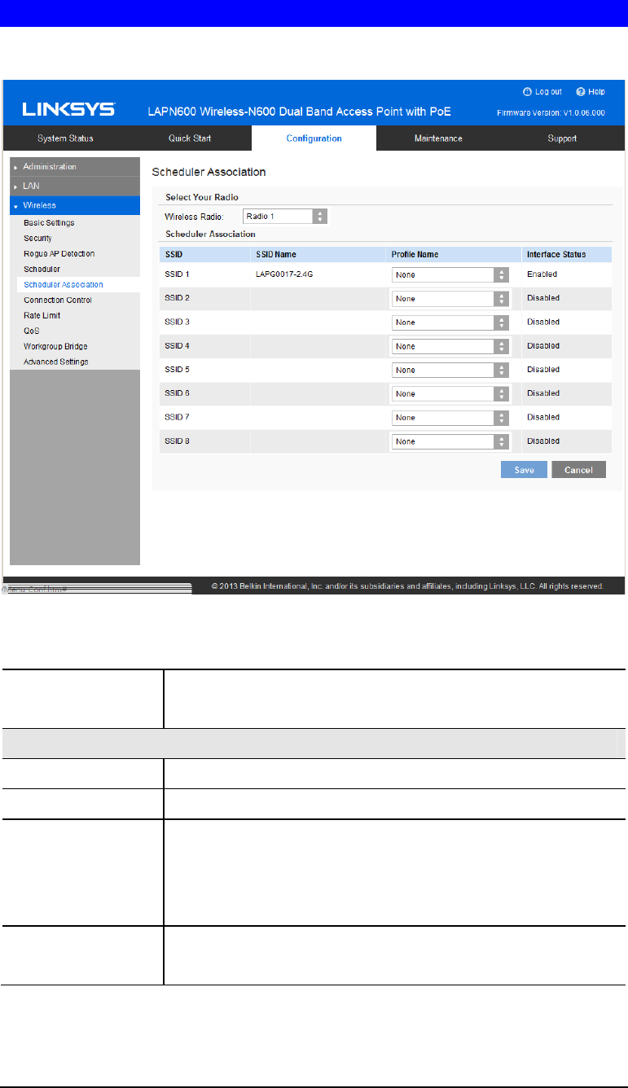Viewport: 628px width, 1088px height.
Task: Open Profile Name dropdown for SSID 4
Action: click(450, 346)
